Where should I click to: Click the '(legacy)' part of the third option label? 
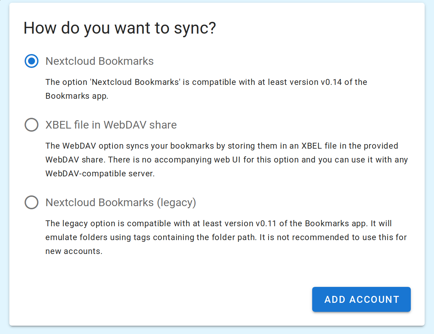[176, 202]
